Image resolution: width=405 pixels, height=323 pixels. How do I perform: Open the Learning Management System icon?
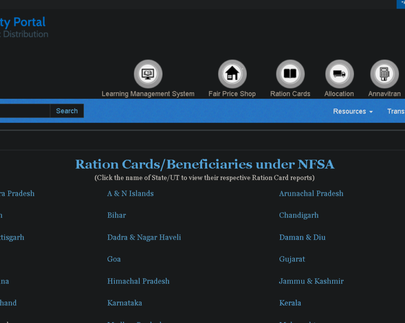148,74
